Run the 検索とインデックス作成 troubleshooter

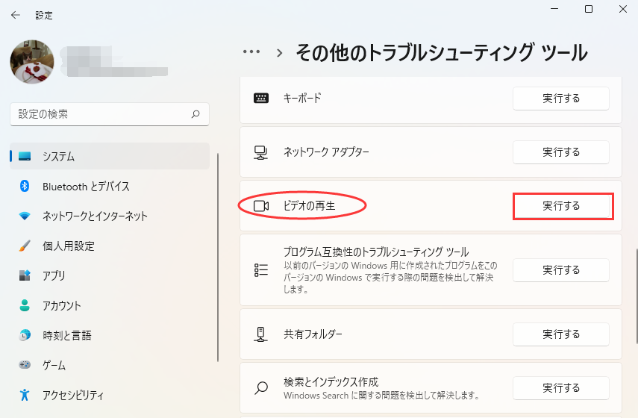coord(560,388)
